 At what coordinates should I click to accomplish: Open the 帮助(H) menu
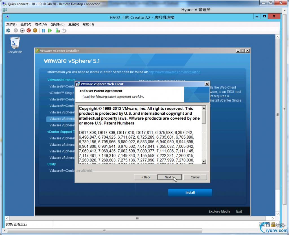88,24
